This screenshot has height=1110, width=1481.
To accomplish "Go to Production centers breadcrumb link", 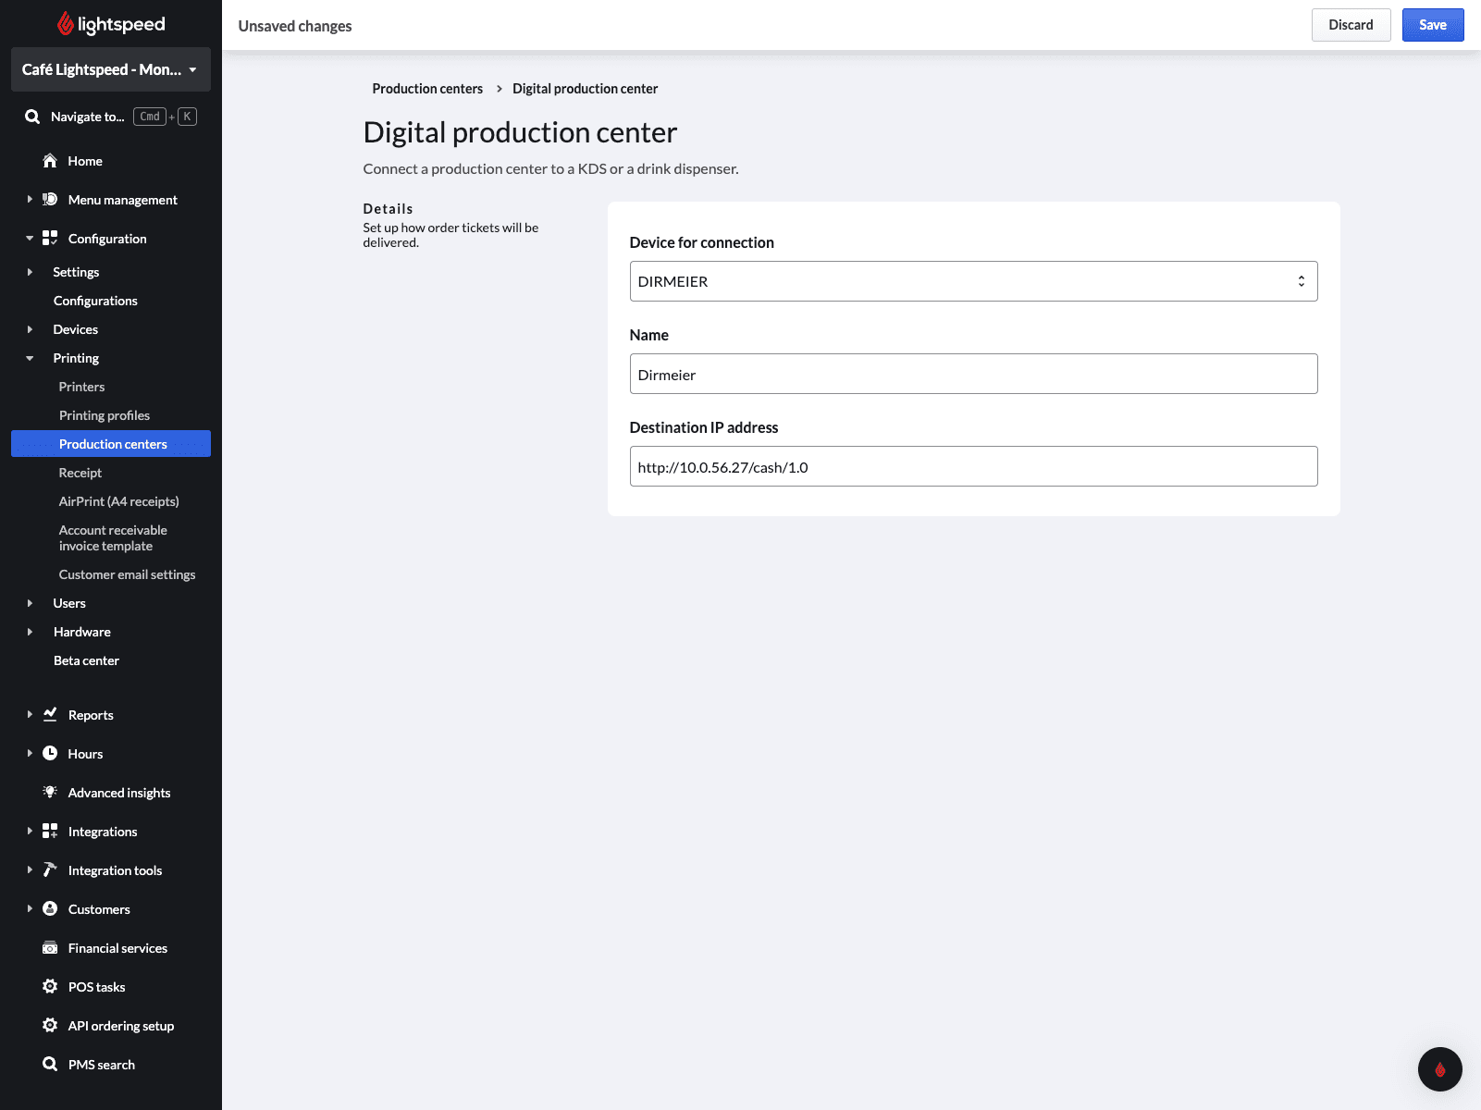I will pos(427,89).
